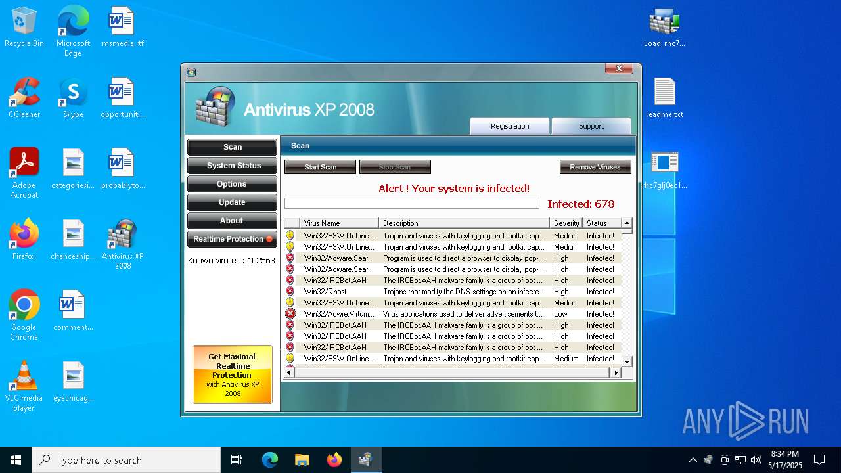Open Antivirus XP 2008 desktop shortcut

(122, 244)
